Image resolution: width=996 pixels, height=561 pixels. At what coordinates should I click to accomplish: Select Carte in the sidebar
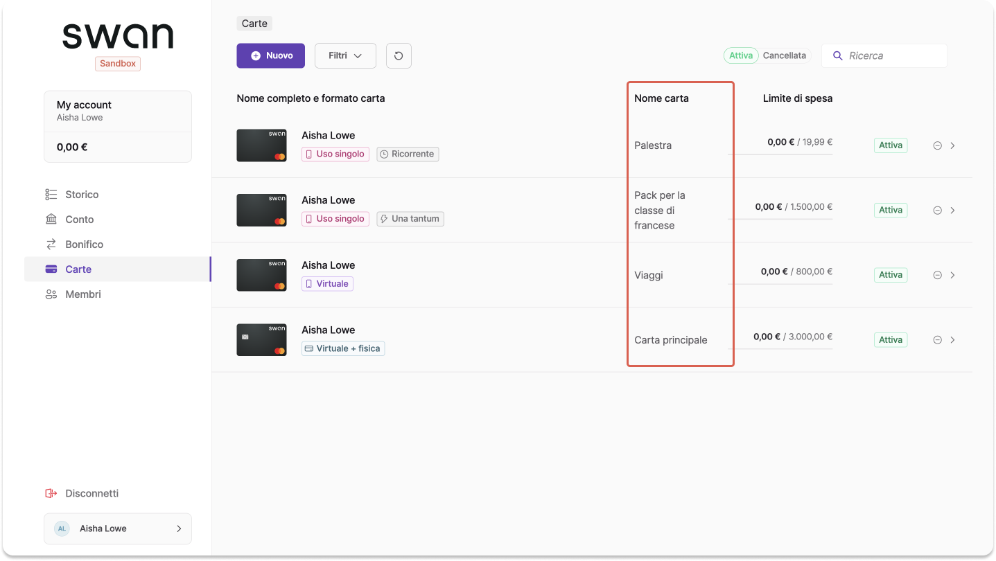click(x=117, y=269)
